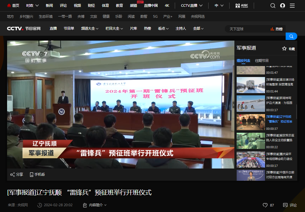Open the 雷锋兵 预征班 playlist thumbnail
This screenshot has height=212, width=305.
(251, 122)
